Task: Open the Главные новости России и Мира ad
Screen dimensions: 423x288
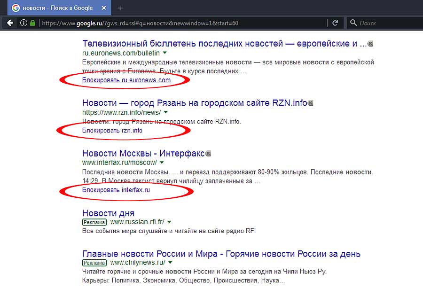Action: pyautogui.click(x=221, y=254)
